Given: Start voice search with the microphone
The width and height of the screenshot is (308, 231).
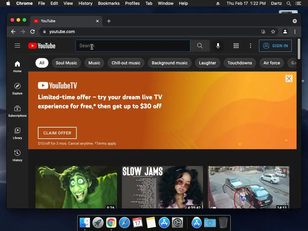Looking at the screenshot, I should 218,46.
